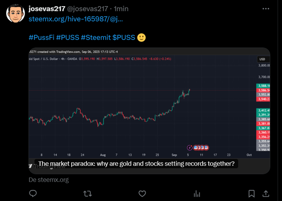
Task: Click the Oct label on time axis
Action: [249, 155]
